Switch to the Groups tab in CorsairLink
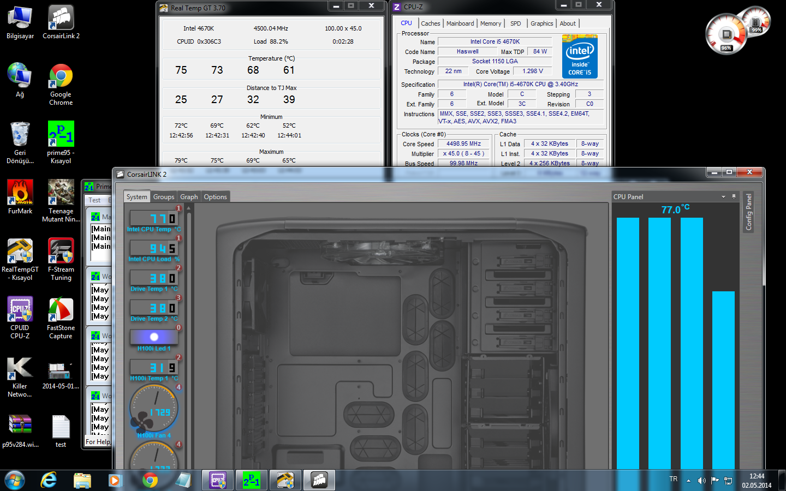This screenshot has width=786, height=491. click(x=163, y=197)
